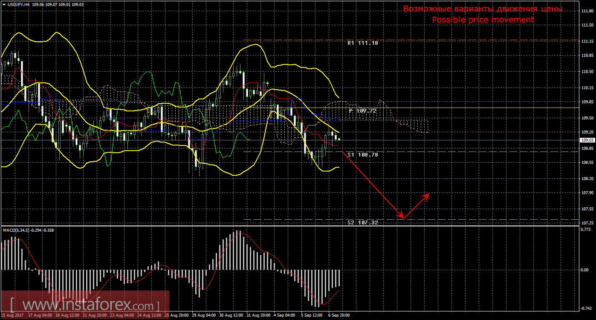Click the MACD(5,34,5) indicator label
The height and width of the screenshot is (320, 596).
pyautogui.click(x=16, y=230)
